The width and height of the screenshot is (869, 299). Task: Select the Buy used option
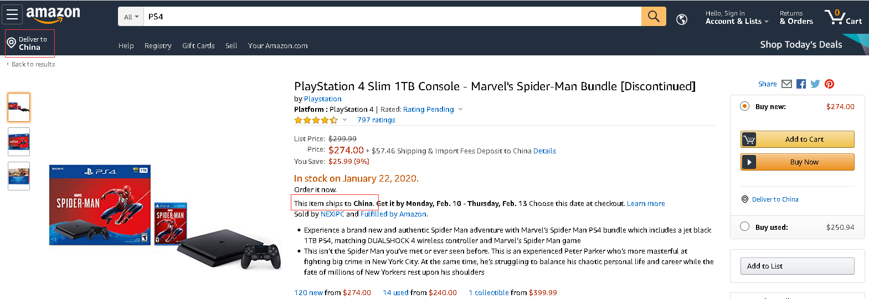(745, 226)
